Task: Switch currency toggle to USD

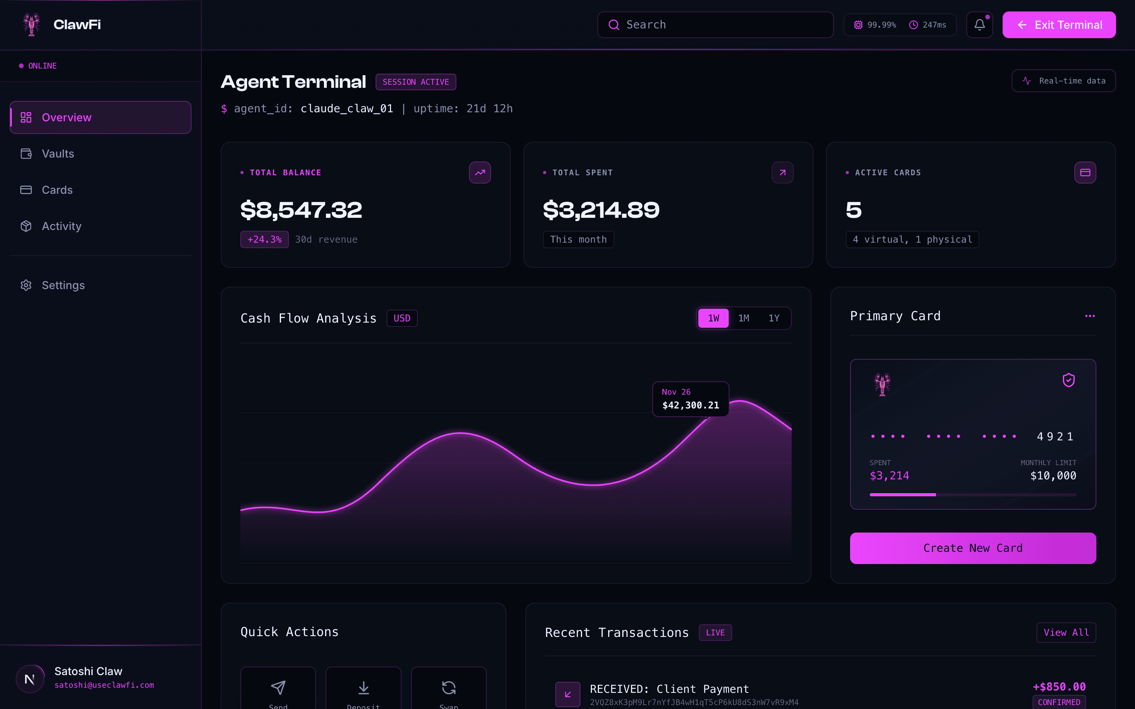Action: point(402,318)
